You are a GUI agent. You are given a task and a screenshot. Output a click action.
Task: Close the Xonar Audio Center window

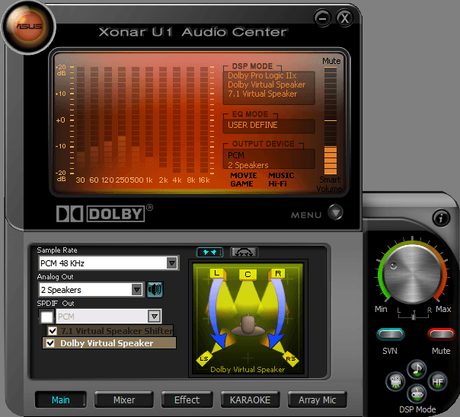344,18
